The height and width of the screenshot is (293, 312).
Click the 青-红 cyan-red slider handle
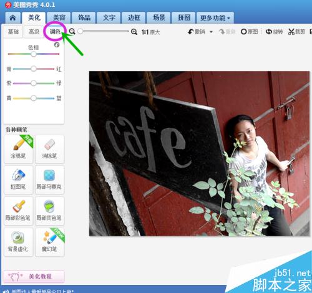point(34,69)
